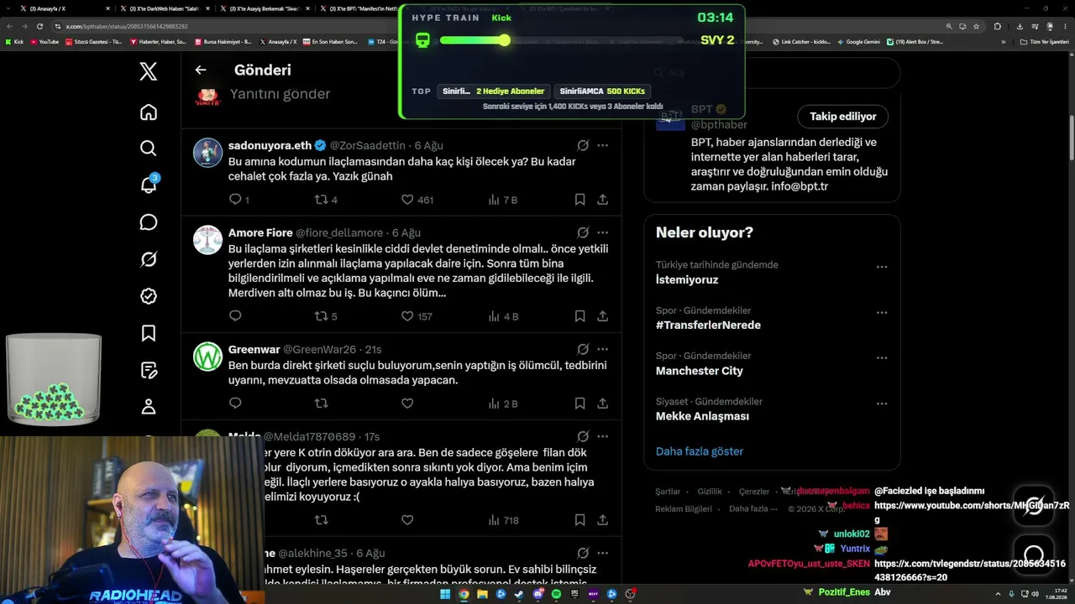Ask Grok about Amore Fiore's post
This screenshot has width=1075, height=604.
[583, 232]
